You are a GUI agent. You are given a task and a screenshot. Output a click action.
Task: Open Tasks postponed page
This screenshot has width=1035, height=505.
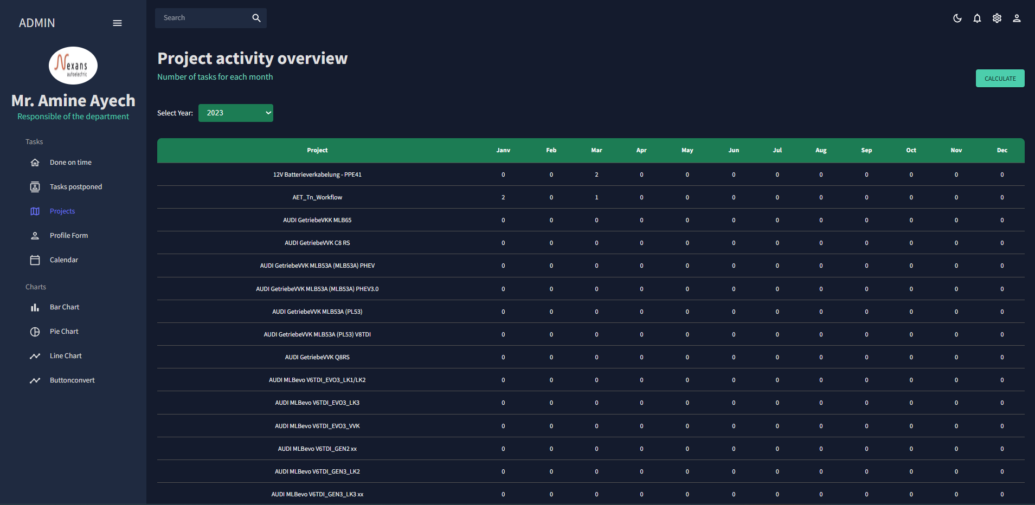(75, 187)
